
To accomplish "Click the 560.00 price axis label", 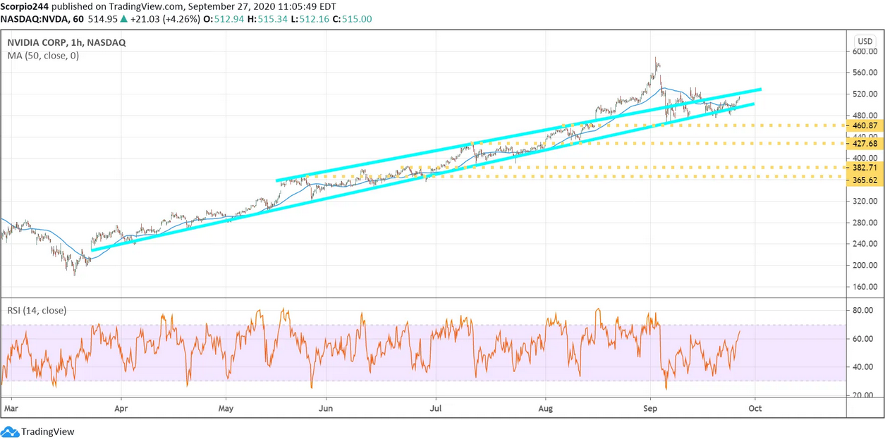I will [865, 73].
